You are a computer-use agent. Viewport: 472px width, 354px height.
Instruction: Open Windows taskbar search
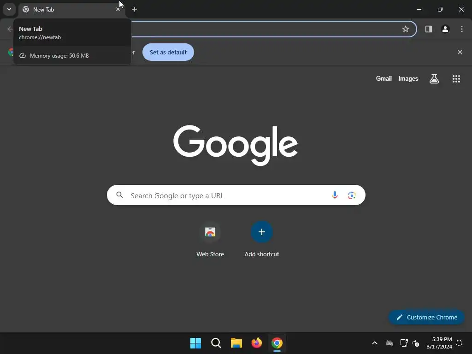(x=216, y=343)
